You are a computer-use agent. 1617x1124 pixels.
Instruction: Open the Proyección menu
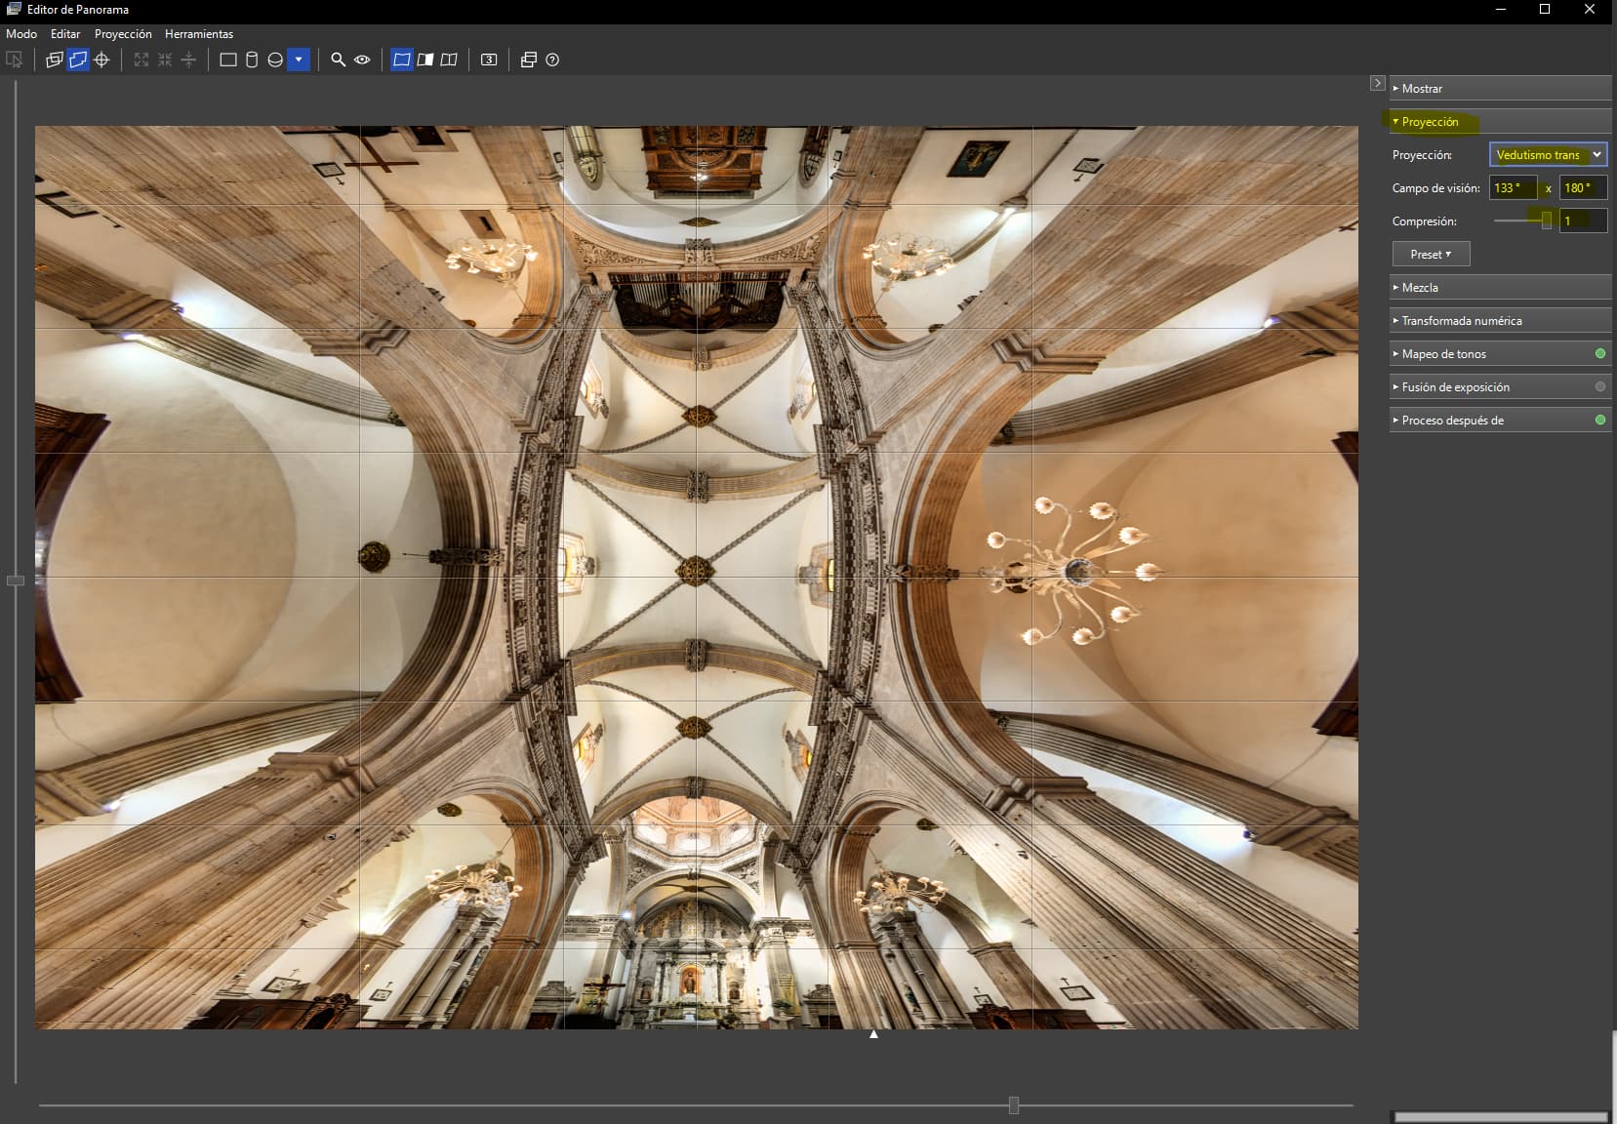tap(123, 34)
